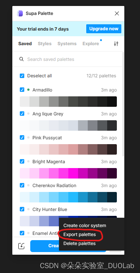Open the filter settings sliders icon
This screenshot has height=273, width=140.
[116, 44]
